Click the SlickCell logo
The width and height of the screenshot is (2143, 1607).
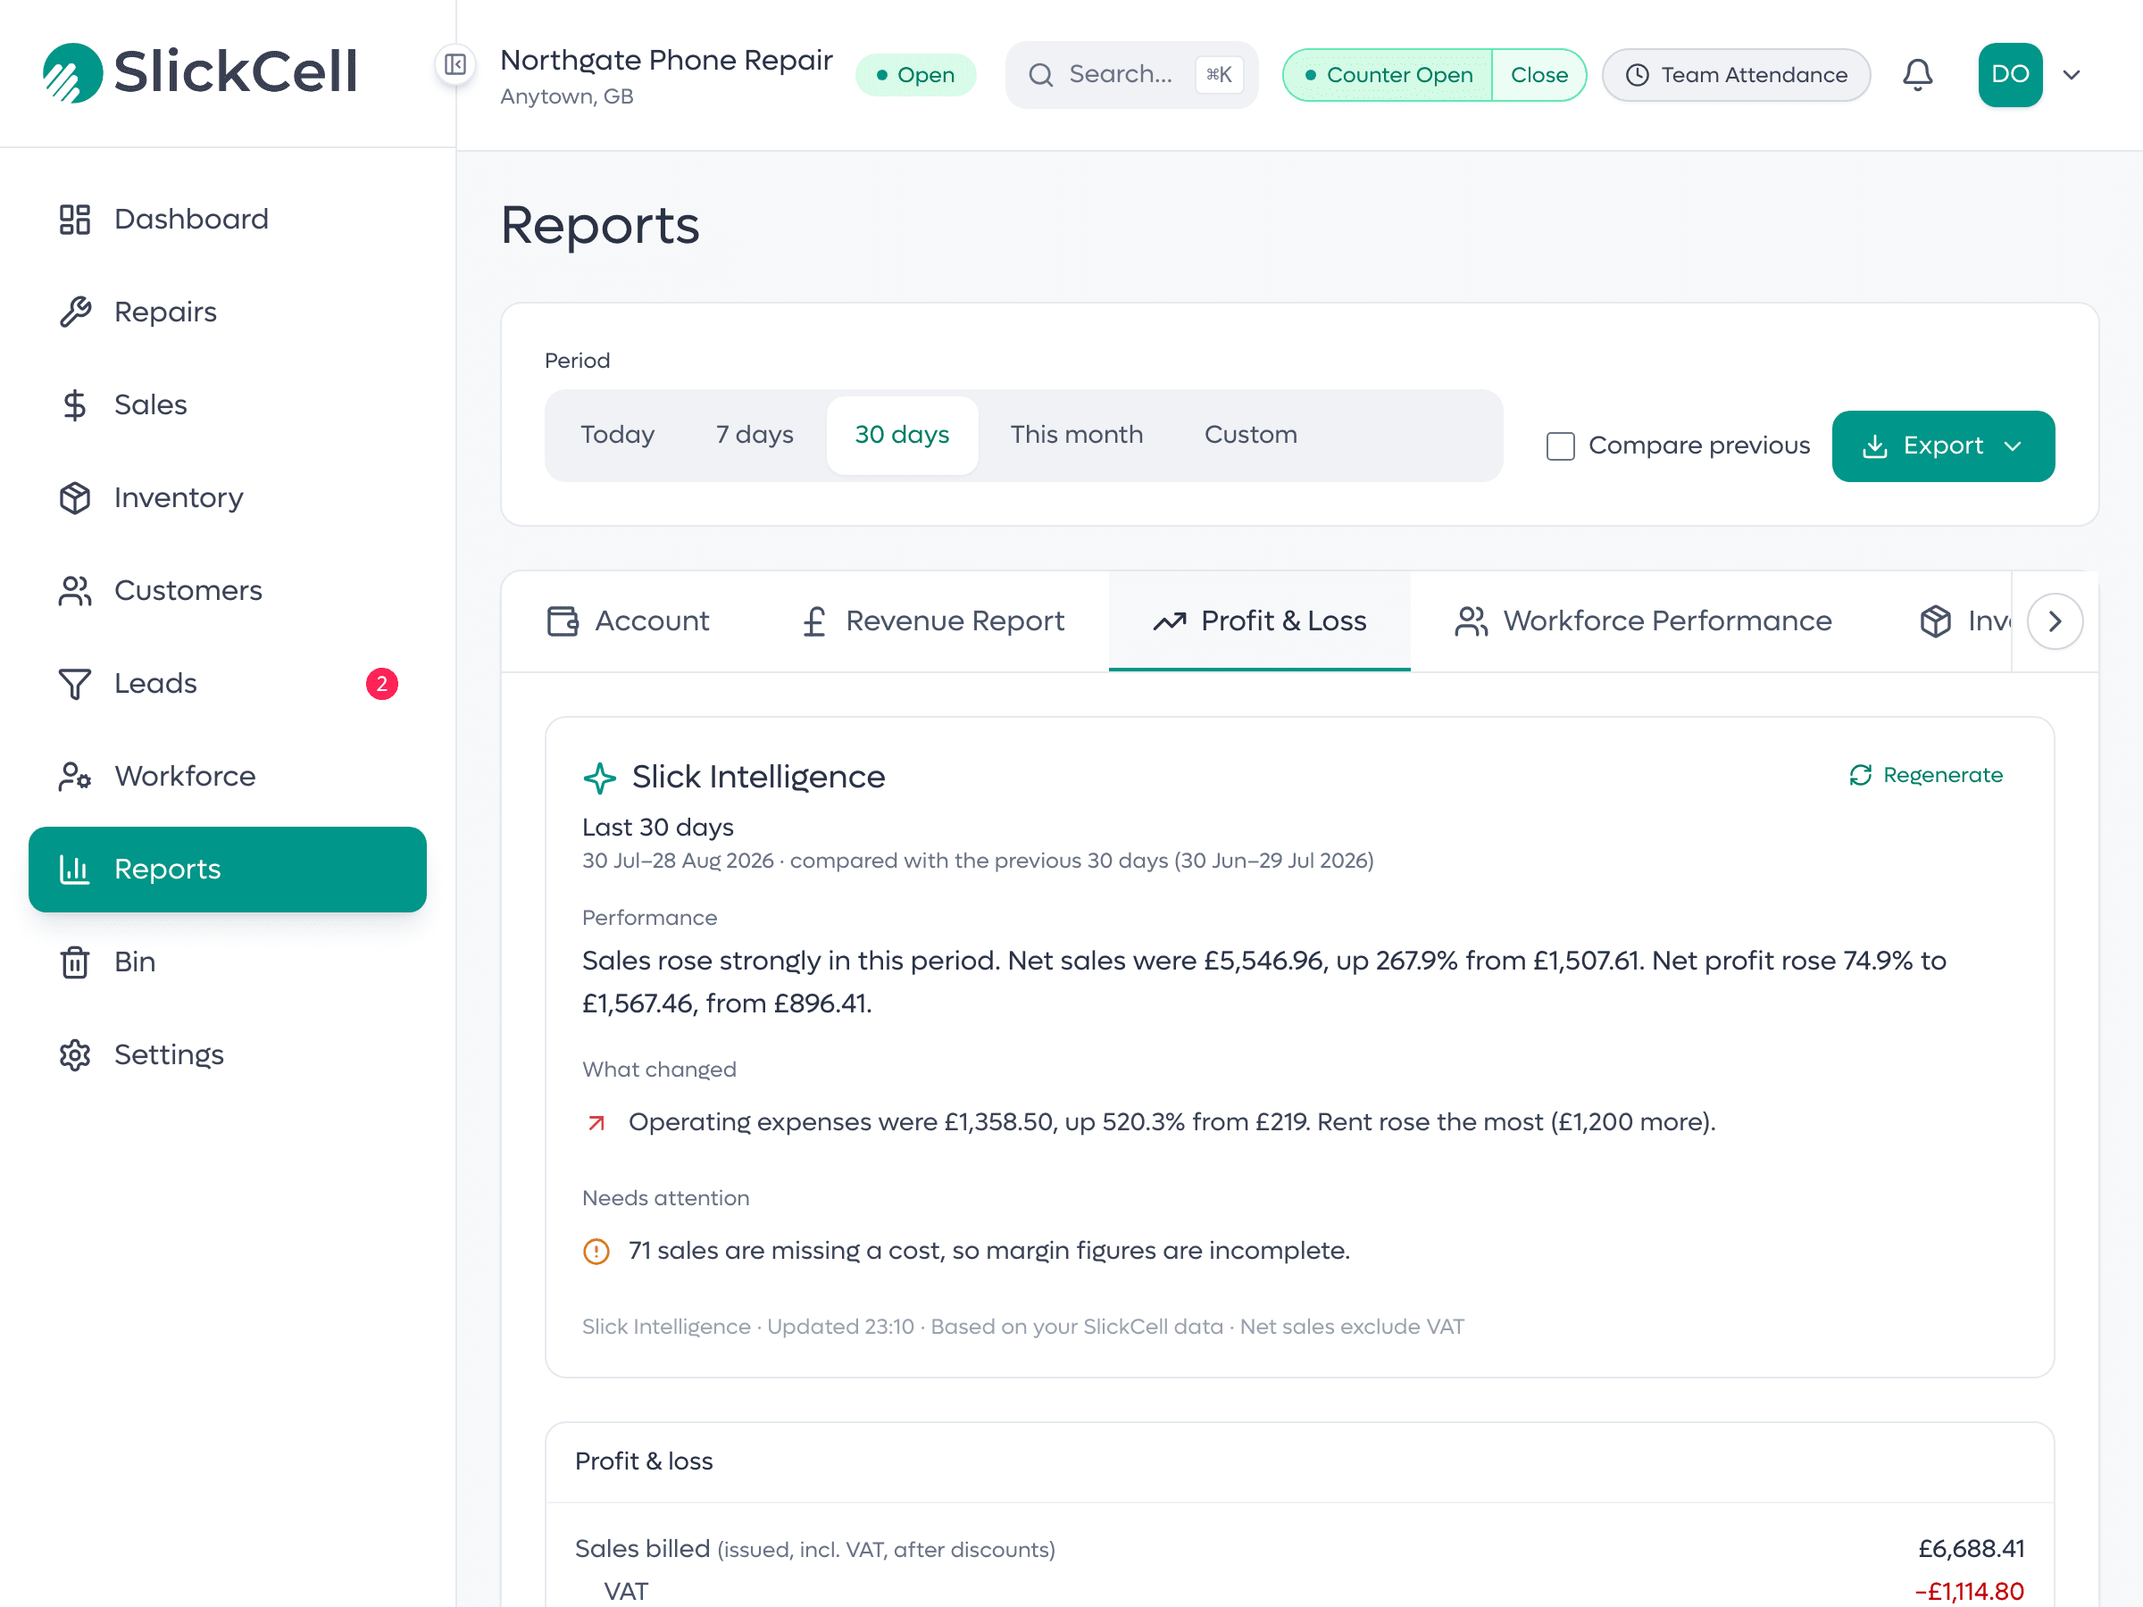point(201,71)
